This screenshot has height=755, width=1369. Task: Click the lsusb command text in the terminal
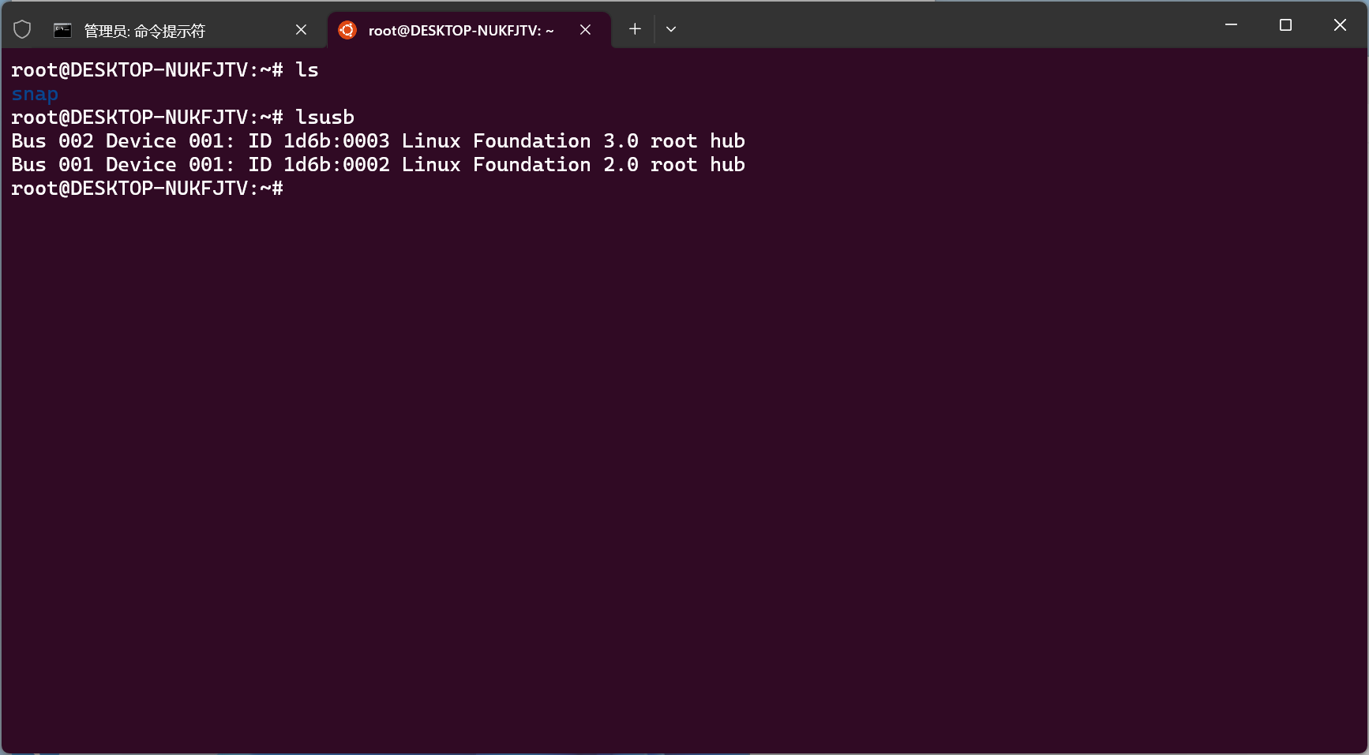pos(325,117)
